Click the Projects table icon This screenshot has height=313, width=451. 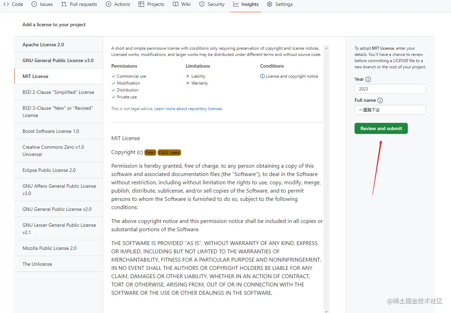coord(141,4)
